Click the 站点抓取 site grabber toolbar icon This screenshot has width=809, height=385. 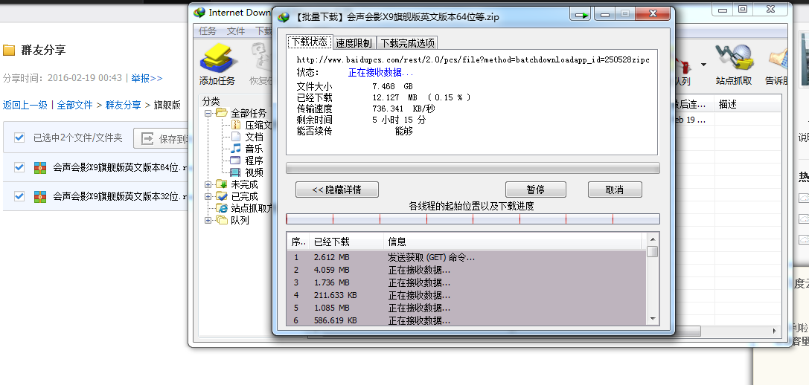click(734, 58)
